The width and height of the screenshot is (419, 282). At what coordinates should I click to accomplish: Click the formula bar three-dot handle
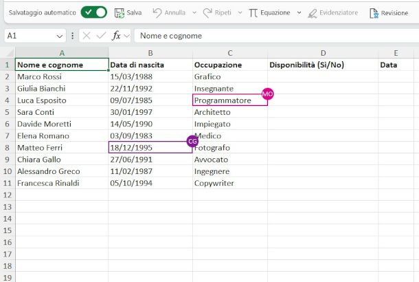coord(72,36)
